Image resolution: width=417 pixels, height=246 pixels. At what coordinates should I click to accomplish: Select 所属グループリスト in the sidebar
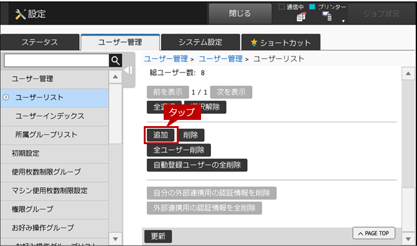tap(55, 135)
